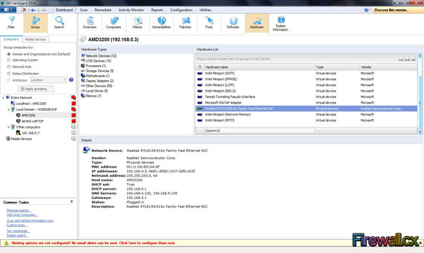Image resolution: width=424 pixels, height=253 pixels.
Task: Click the help icon in menu bar
Action: pos(367,10)
